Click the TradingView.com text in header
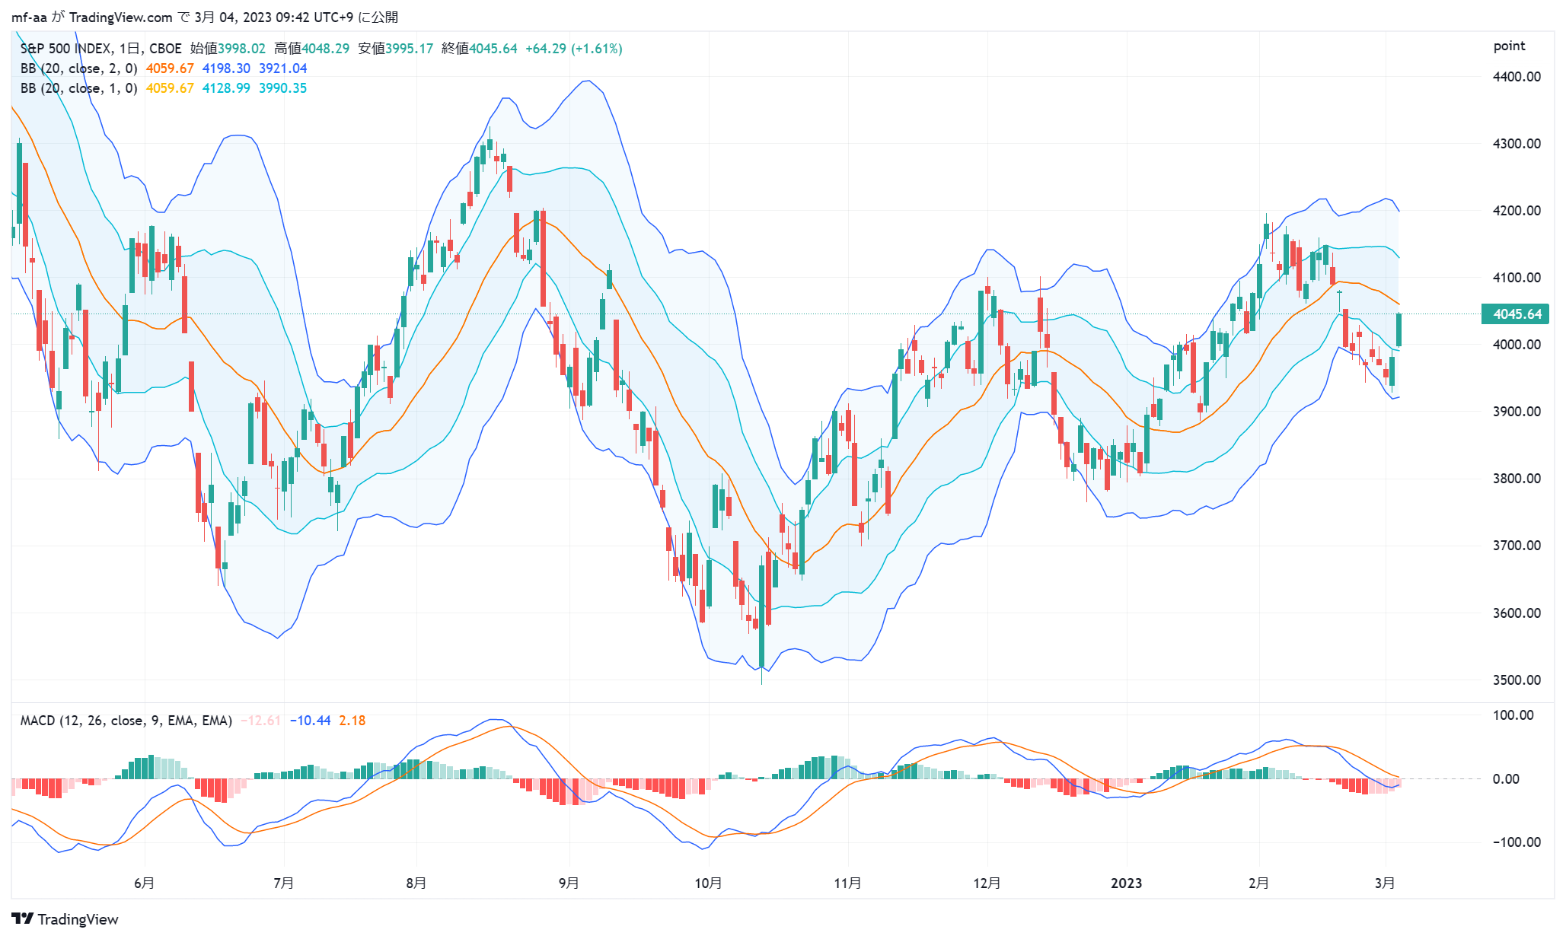This screenshot has width=1566, height=939. [120, 18]
